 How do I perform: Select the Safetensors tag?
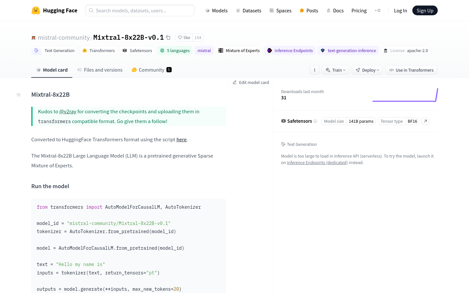click(137, 50)
